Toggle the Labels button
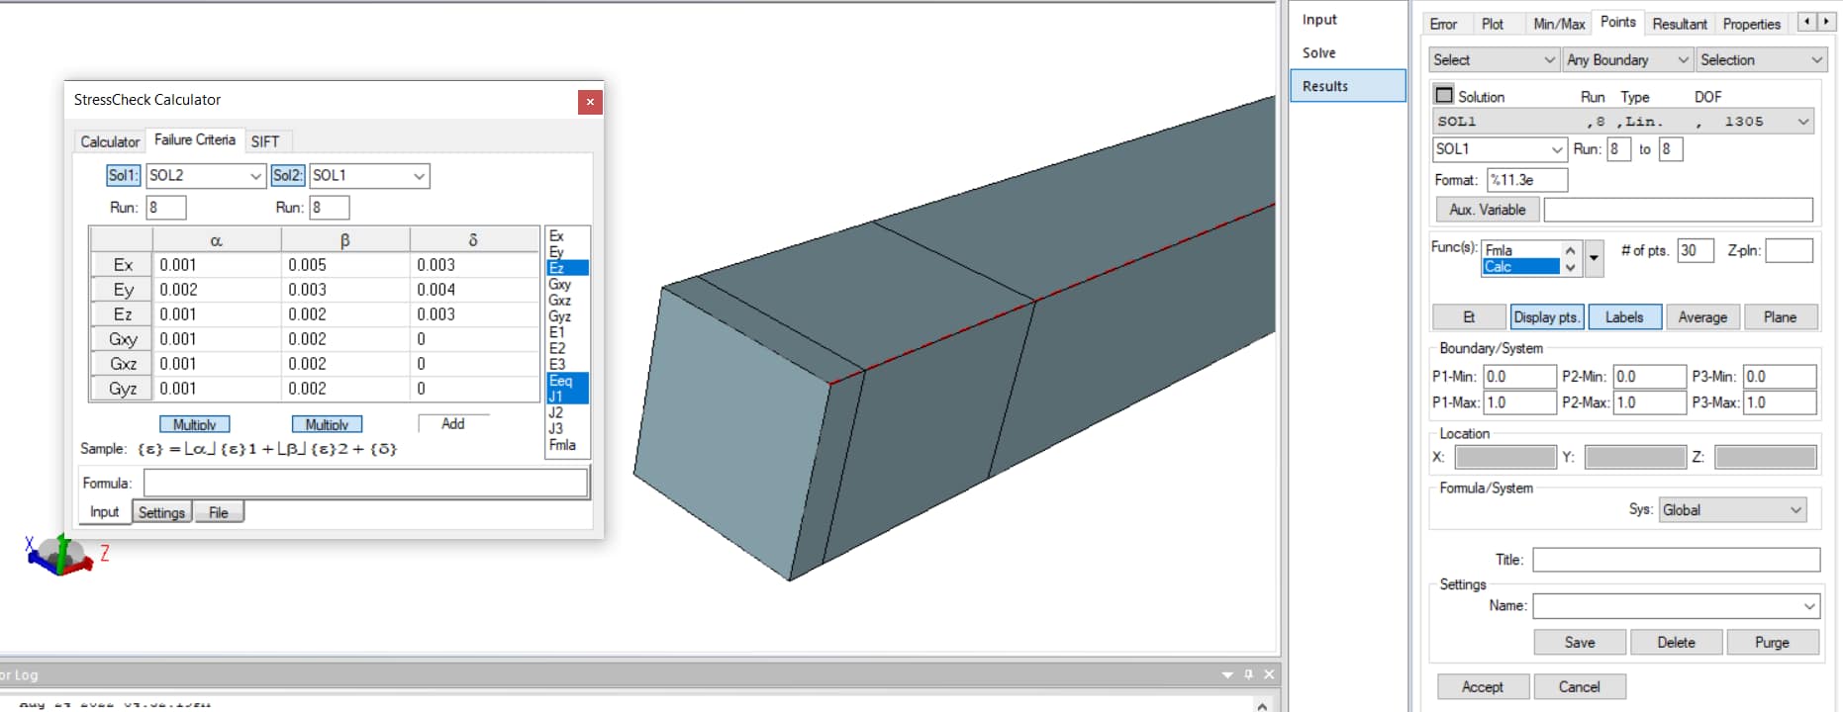The image size is (1843, 712). pyautogui.click(x=1624, y=317)
